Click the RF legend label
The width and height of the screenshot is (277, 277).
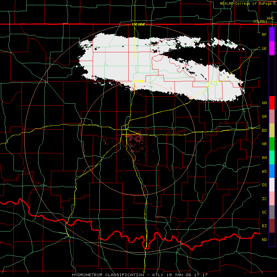coord(264,34)
